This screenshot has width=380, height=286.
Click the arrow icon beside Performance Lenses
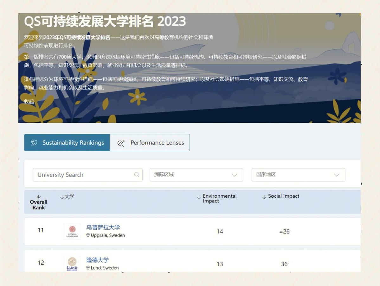pyautogui.click(x=120, y=142)
